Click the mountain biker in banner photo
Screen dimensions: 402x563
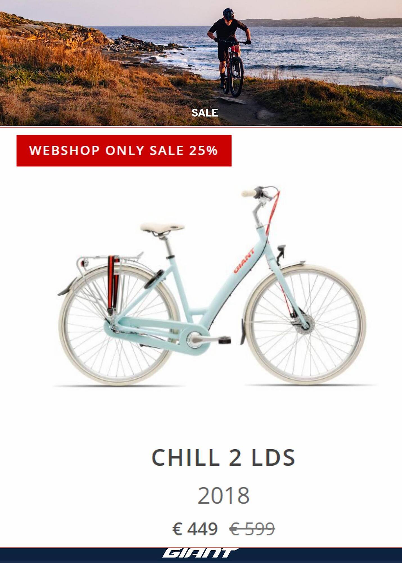tap(229, 52)
